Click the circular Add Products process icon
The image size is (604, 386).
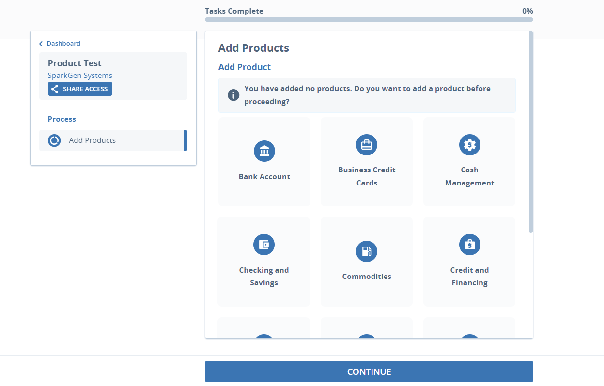click(x=54, y=140)
